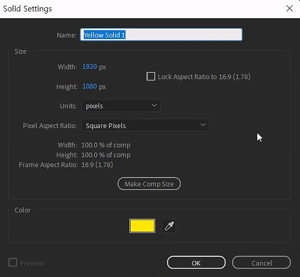This screenshot has width=300, height=277.
Task: Select the Height value 1080
Action: (90, 86)
